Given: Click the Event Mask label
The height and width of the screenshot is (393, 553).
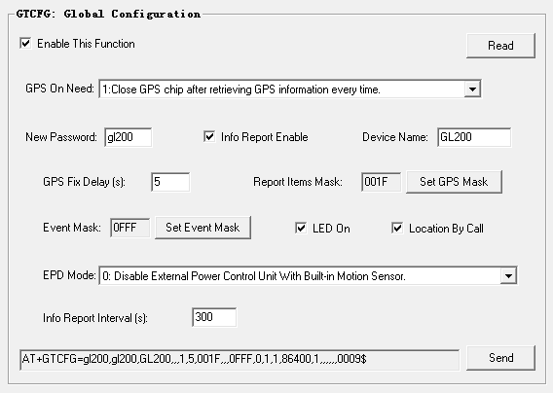Looking at the screenshot, I should click(x=72, y=228).
